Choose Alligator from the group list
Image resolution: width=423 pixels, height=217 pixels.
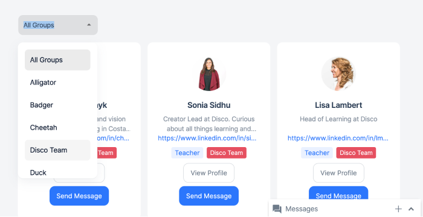pyautogui.click(x=57, y=83)
